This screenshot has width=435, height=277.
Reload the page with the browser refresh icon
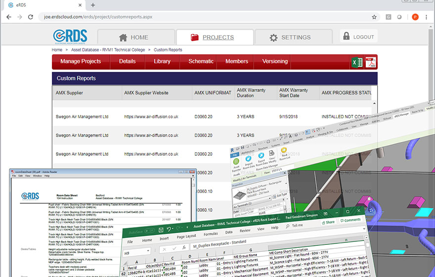click(x=31, y=17)
